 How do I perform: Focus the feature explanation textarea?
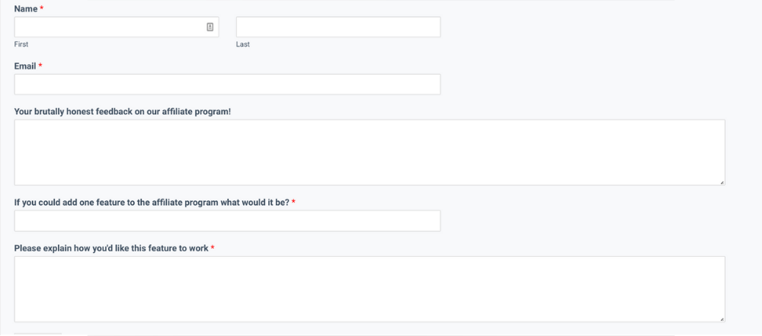tap(369, 289)
